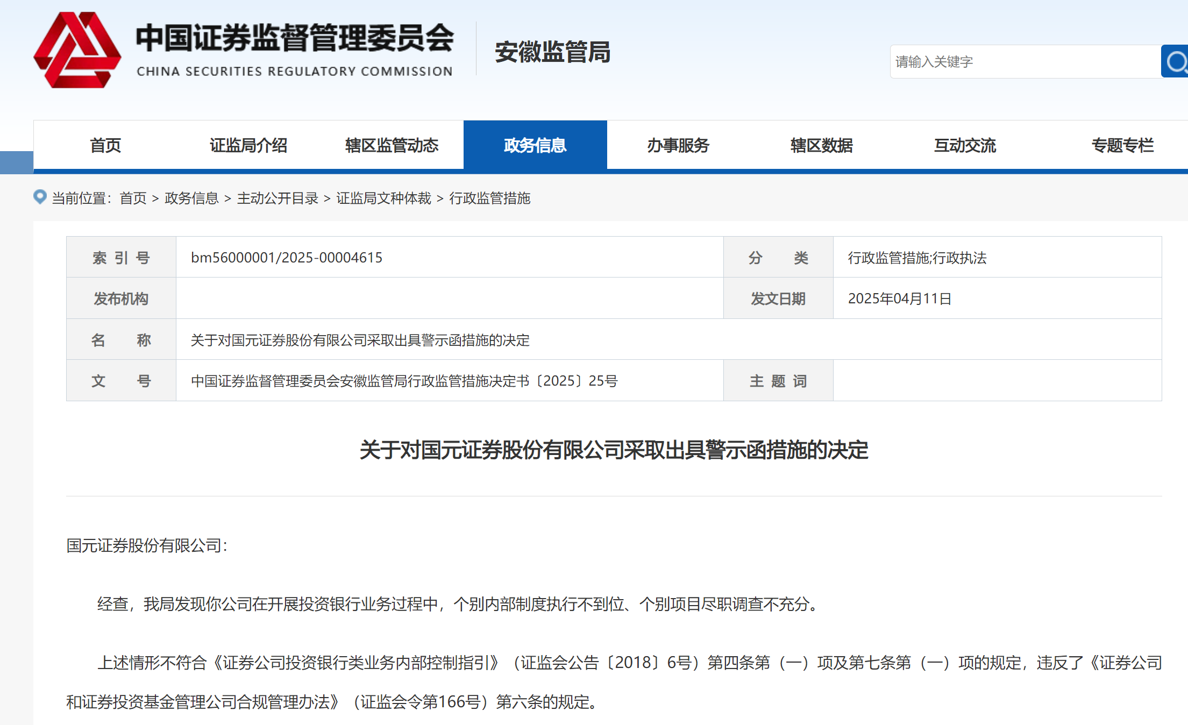Open the 互动交流 navigation tab
The width and height of the screenshot is (1188, 725).
[965, 145]
